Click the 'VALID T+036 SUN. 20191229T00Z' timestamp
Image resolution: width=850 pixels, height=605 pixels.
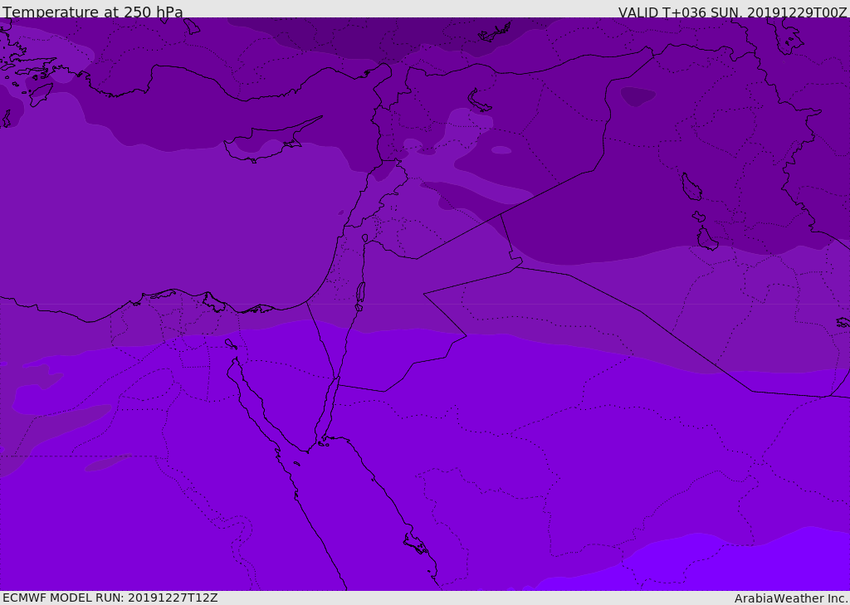(x=732, y=12)
